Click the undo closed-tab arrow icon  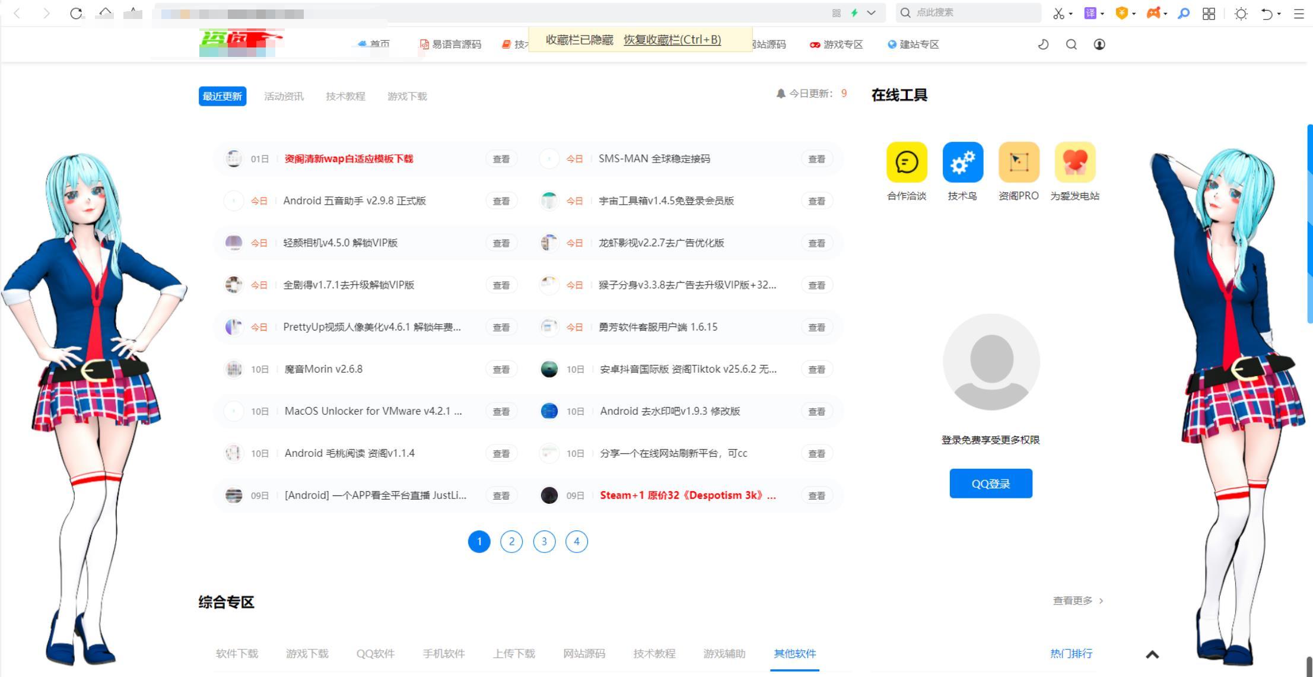pyautogui.click(x=1267, y=14)
